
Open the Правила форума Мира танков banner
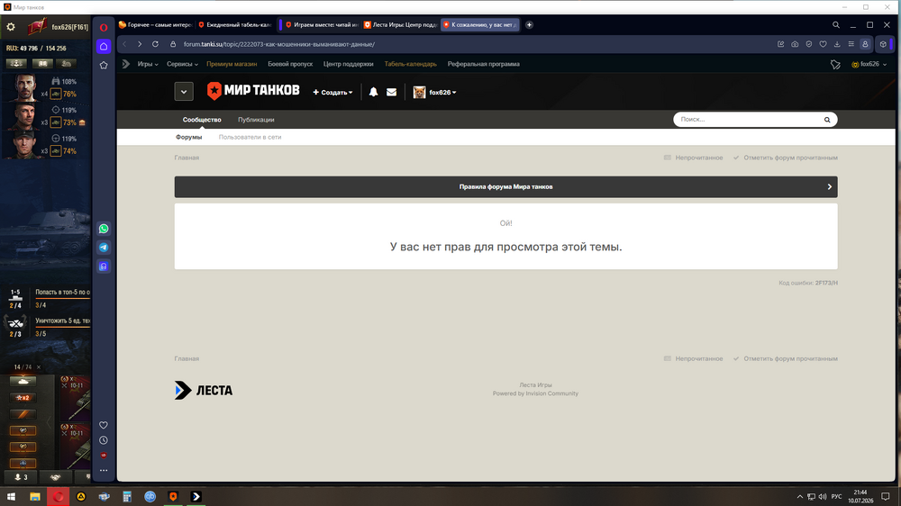[x=505, y=186]
